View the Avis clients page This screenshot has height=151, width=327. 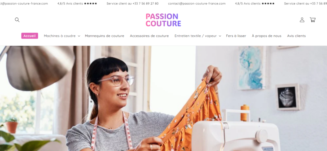pyautogui.click(x=296, y=36)
